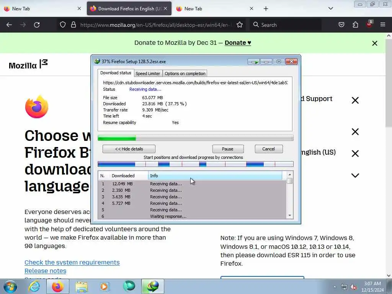The width and height of the screenshot is (392, 294).
Task: Click the Firefox logo on the page
Action: pyautogui.click(x=36, y=106)
